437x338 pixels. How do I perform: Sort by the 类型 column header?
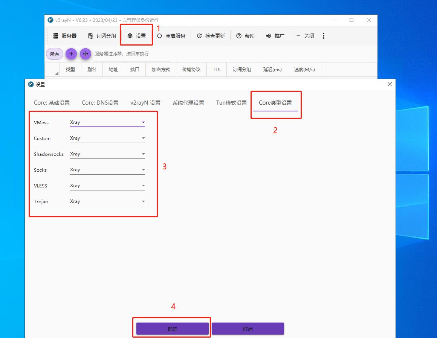point(70,70)
